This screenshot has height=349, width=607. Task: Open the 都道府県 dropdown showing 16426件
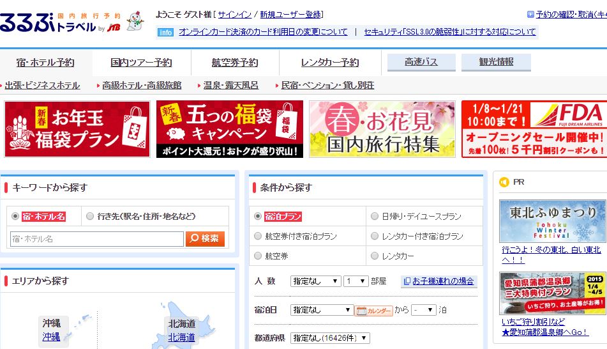point(330,338)
